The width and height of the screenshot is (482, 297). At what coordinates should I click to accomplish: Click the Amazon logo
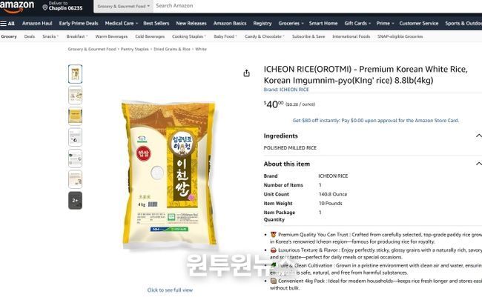[x=17, y=6]
